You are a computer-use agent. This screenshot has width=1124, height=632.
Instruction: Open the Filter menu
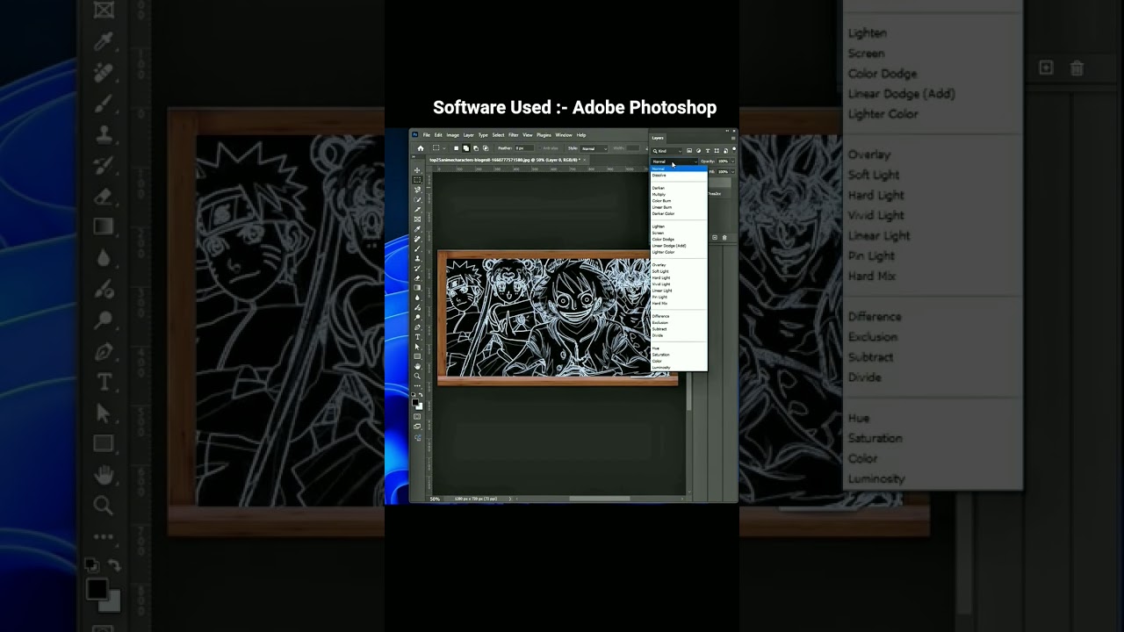pyautogui.click(x=514, y=135)
